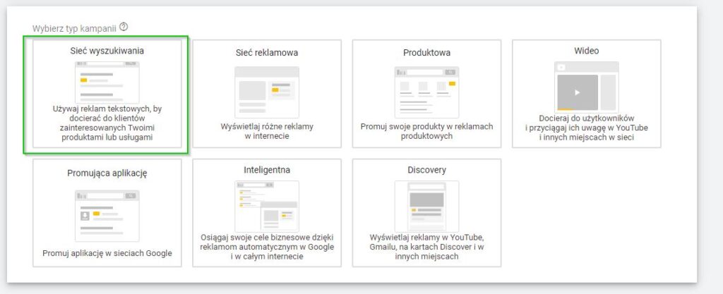Pick the Inteligentna campaign title
This screenshot has height=294, width=723.
(267, 170)
